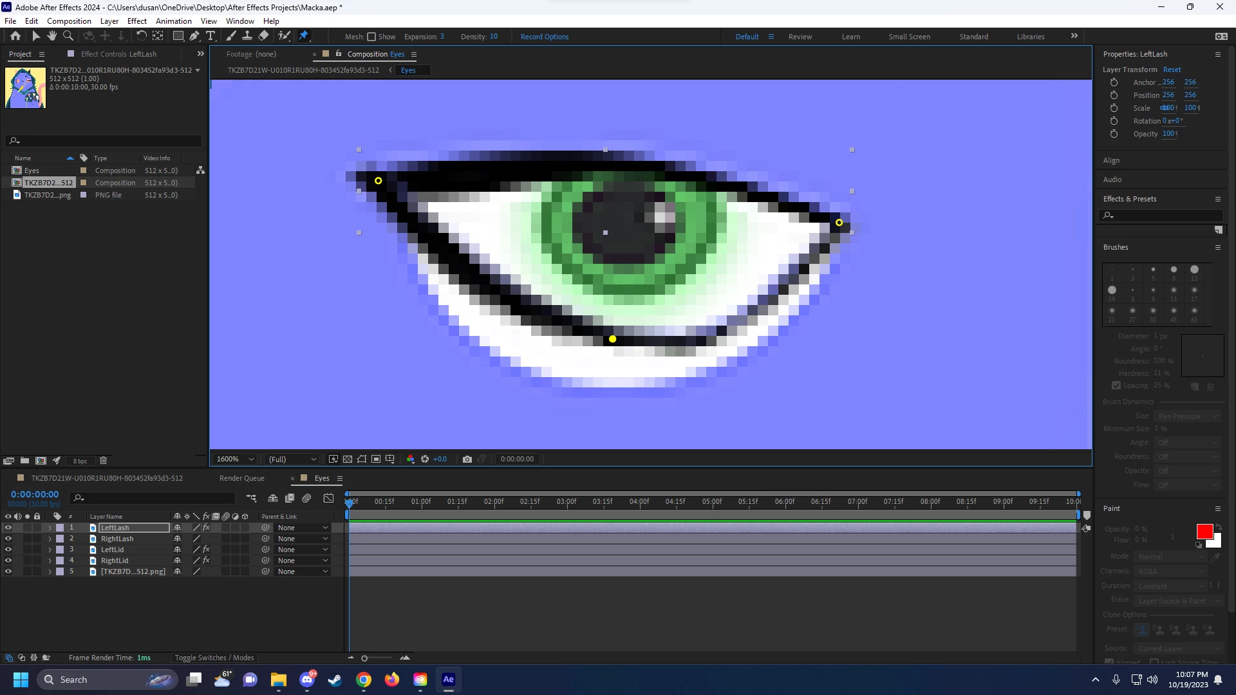Select the Eraser tool
Screen dimensions: 1236x695
pyautogui.click(x=263, y=36)
